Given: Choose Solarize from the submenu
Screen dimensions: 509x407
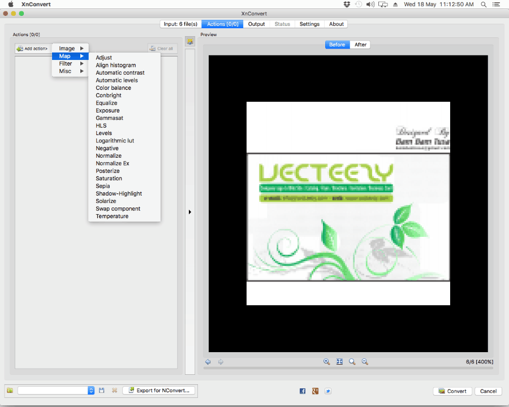Looking at the screenshot, I should click(x=124, y=201).
